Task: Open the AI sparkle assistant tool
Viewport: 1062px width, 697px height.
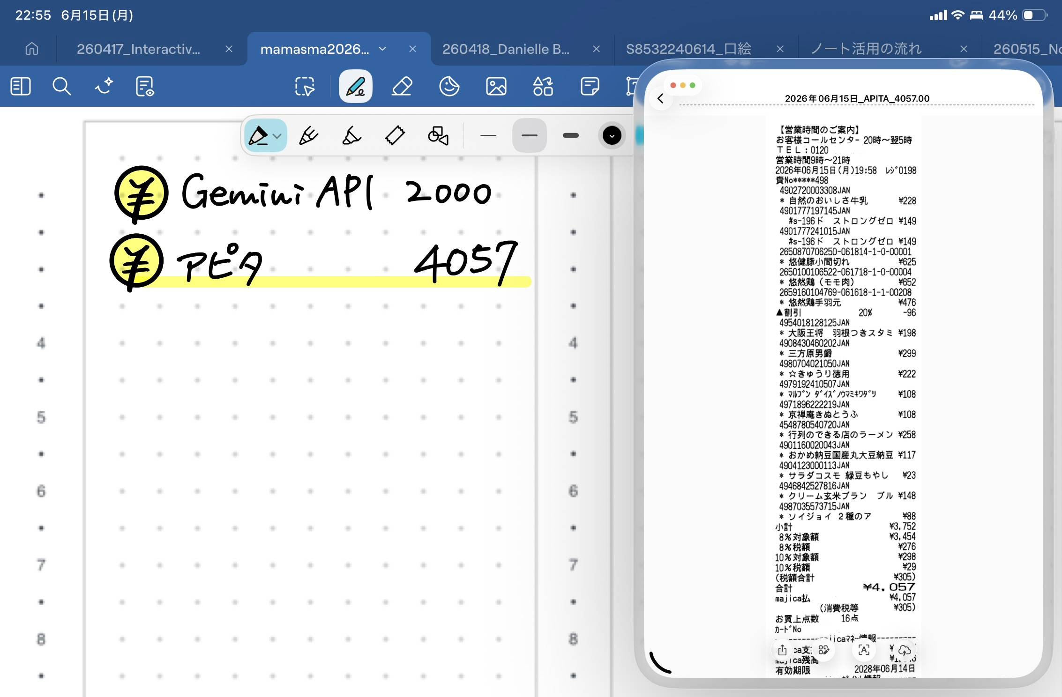Action: pos(104,87)
